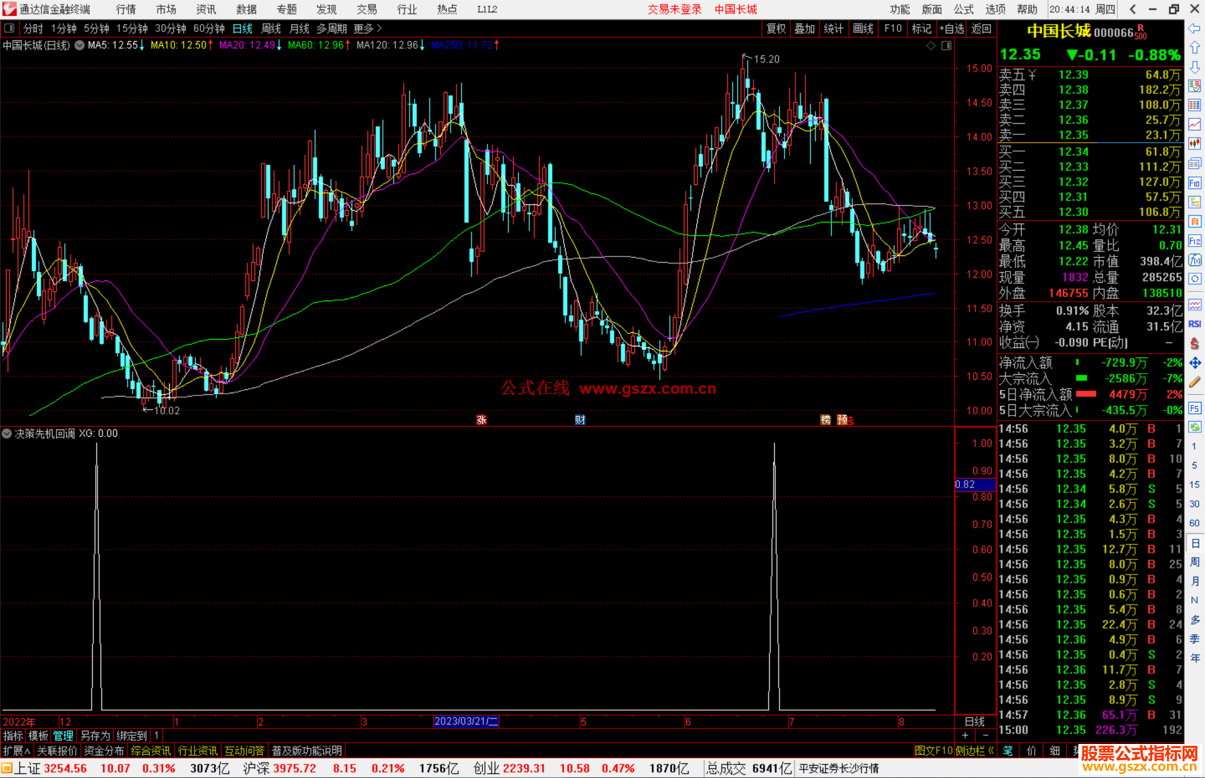Click the 张 marker under the chart
Screen dimensions: 1205x778
481,419
